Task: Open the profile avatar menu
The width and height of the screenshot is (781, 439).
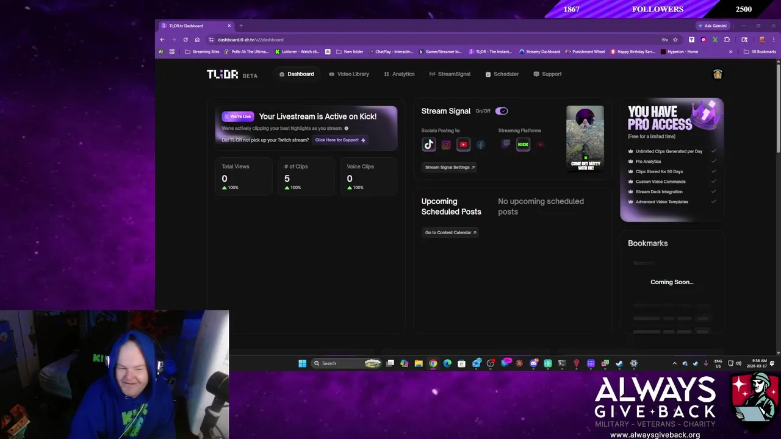Action: [x=718, y=74]
